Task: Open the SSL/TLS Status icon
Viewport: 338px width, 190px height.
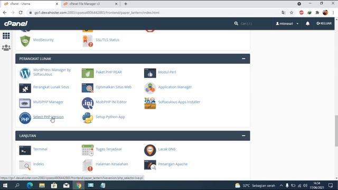Action: pyautogui.click(x=88, y=41)
